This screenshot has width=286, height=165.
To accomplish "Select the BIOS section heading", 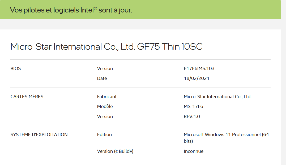I will pos(16,68).
